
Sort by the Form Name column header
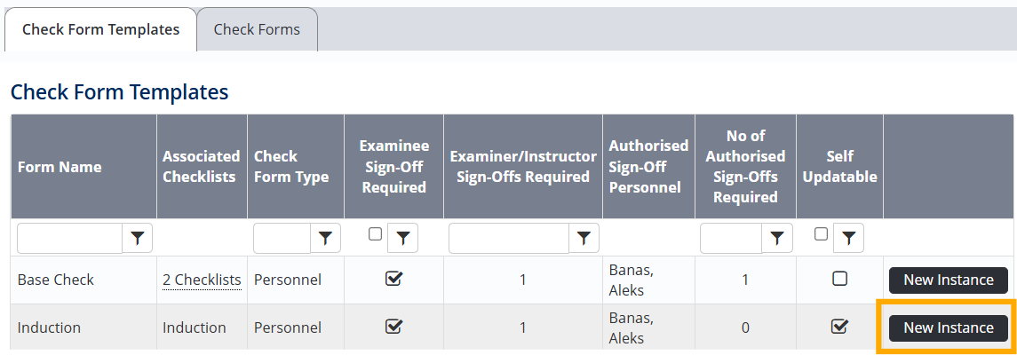click(60, 167)
